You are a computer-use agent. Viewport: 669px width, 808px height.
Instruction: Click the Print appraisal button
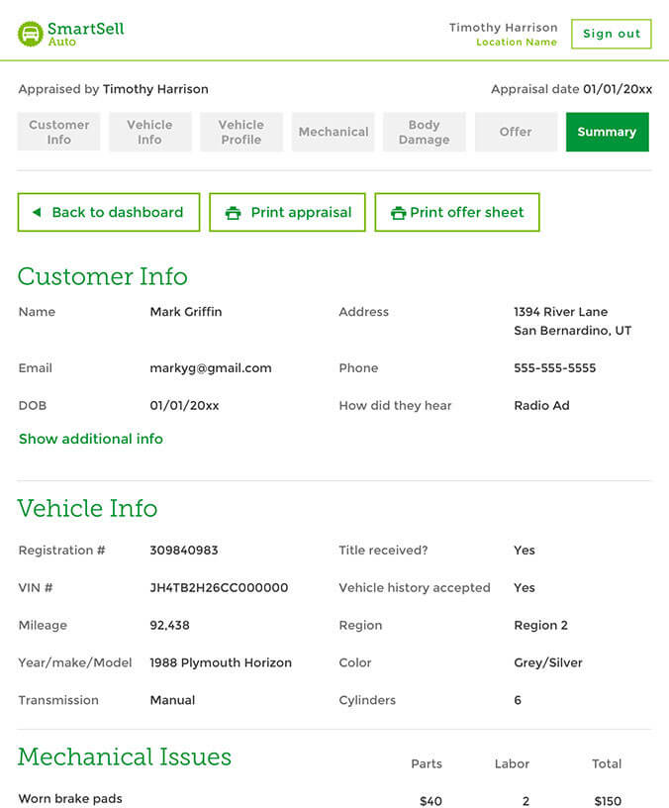287,212
